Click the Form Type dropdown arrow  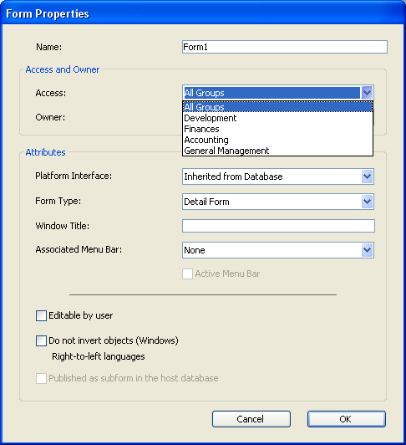coord(368,202)
